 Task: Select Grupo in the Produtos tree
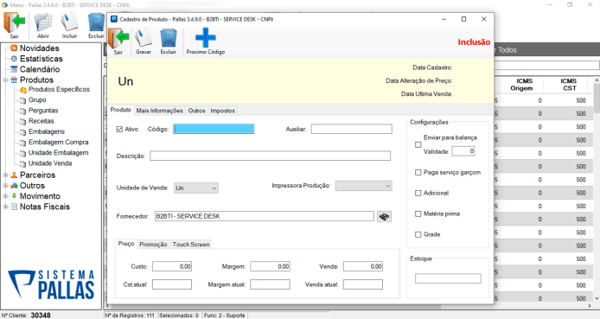pyautogui.click(x=37, y=99)
